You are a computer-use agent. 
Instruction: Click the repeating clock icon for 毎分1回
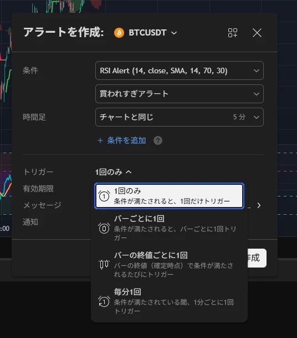coord(104,301)
